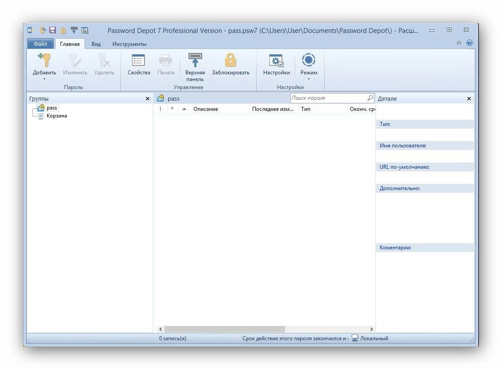This screenshot has height=370, width=502.
Task: Click the Имя пользователя: label
Action: [x=403, y=146]
